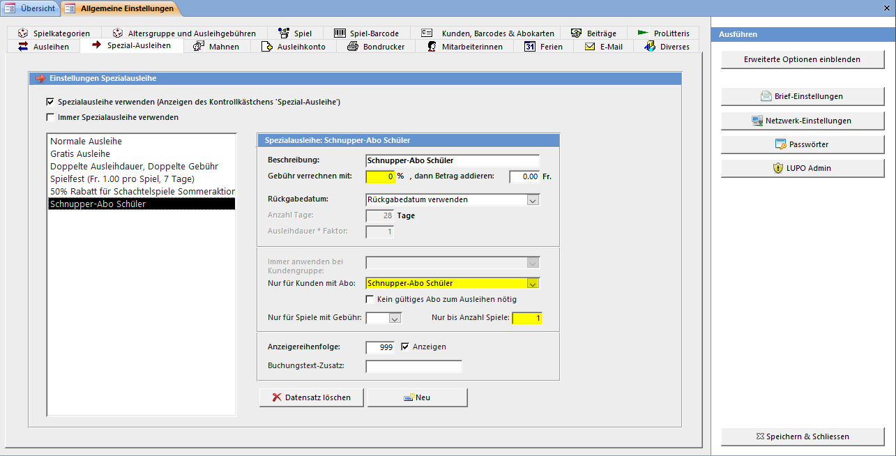The image size is (896, 456).
Task: Click the envelope icon on the E-Mail tab
Action: click(590, 47)
